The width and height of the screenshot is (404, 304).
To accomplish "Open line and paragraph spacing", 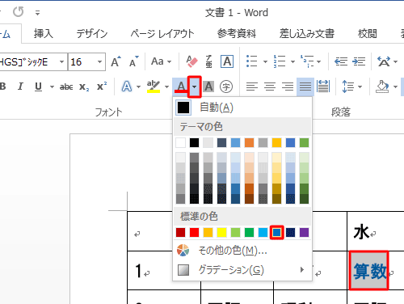I will click(347, 87).
